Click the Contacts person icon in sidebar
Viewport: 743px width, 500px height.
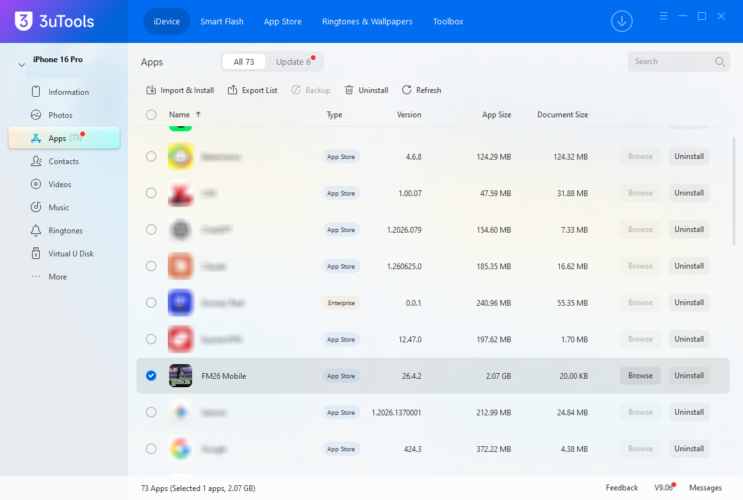point(36,162)
